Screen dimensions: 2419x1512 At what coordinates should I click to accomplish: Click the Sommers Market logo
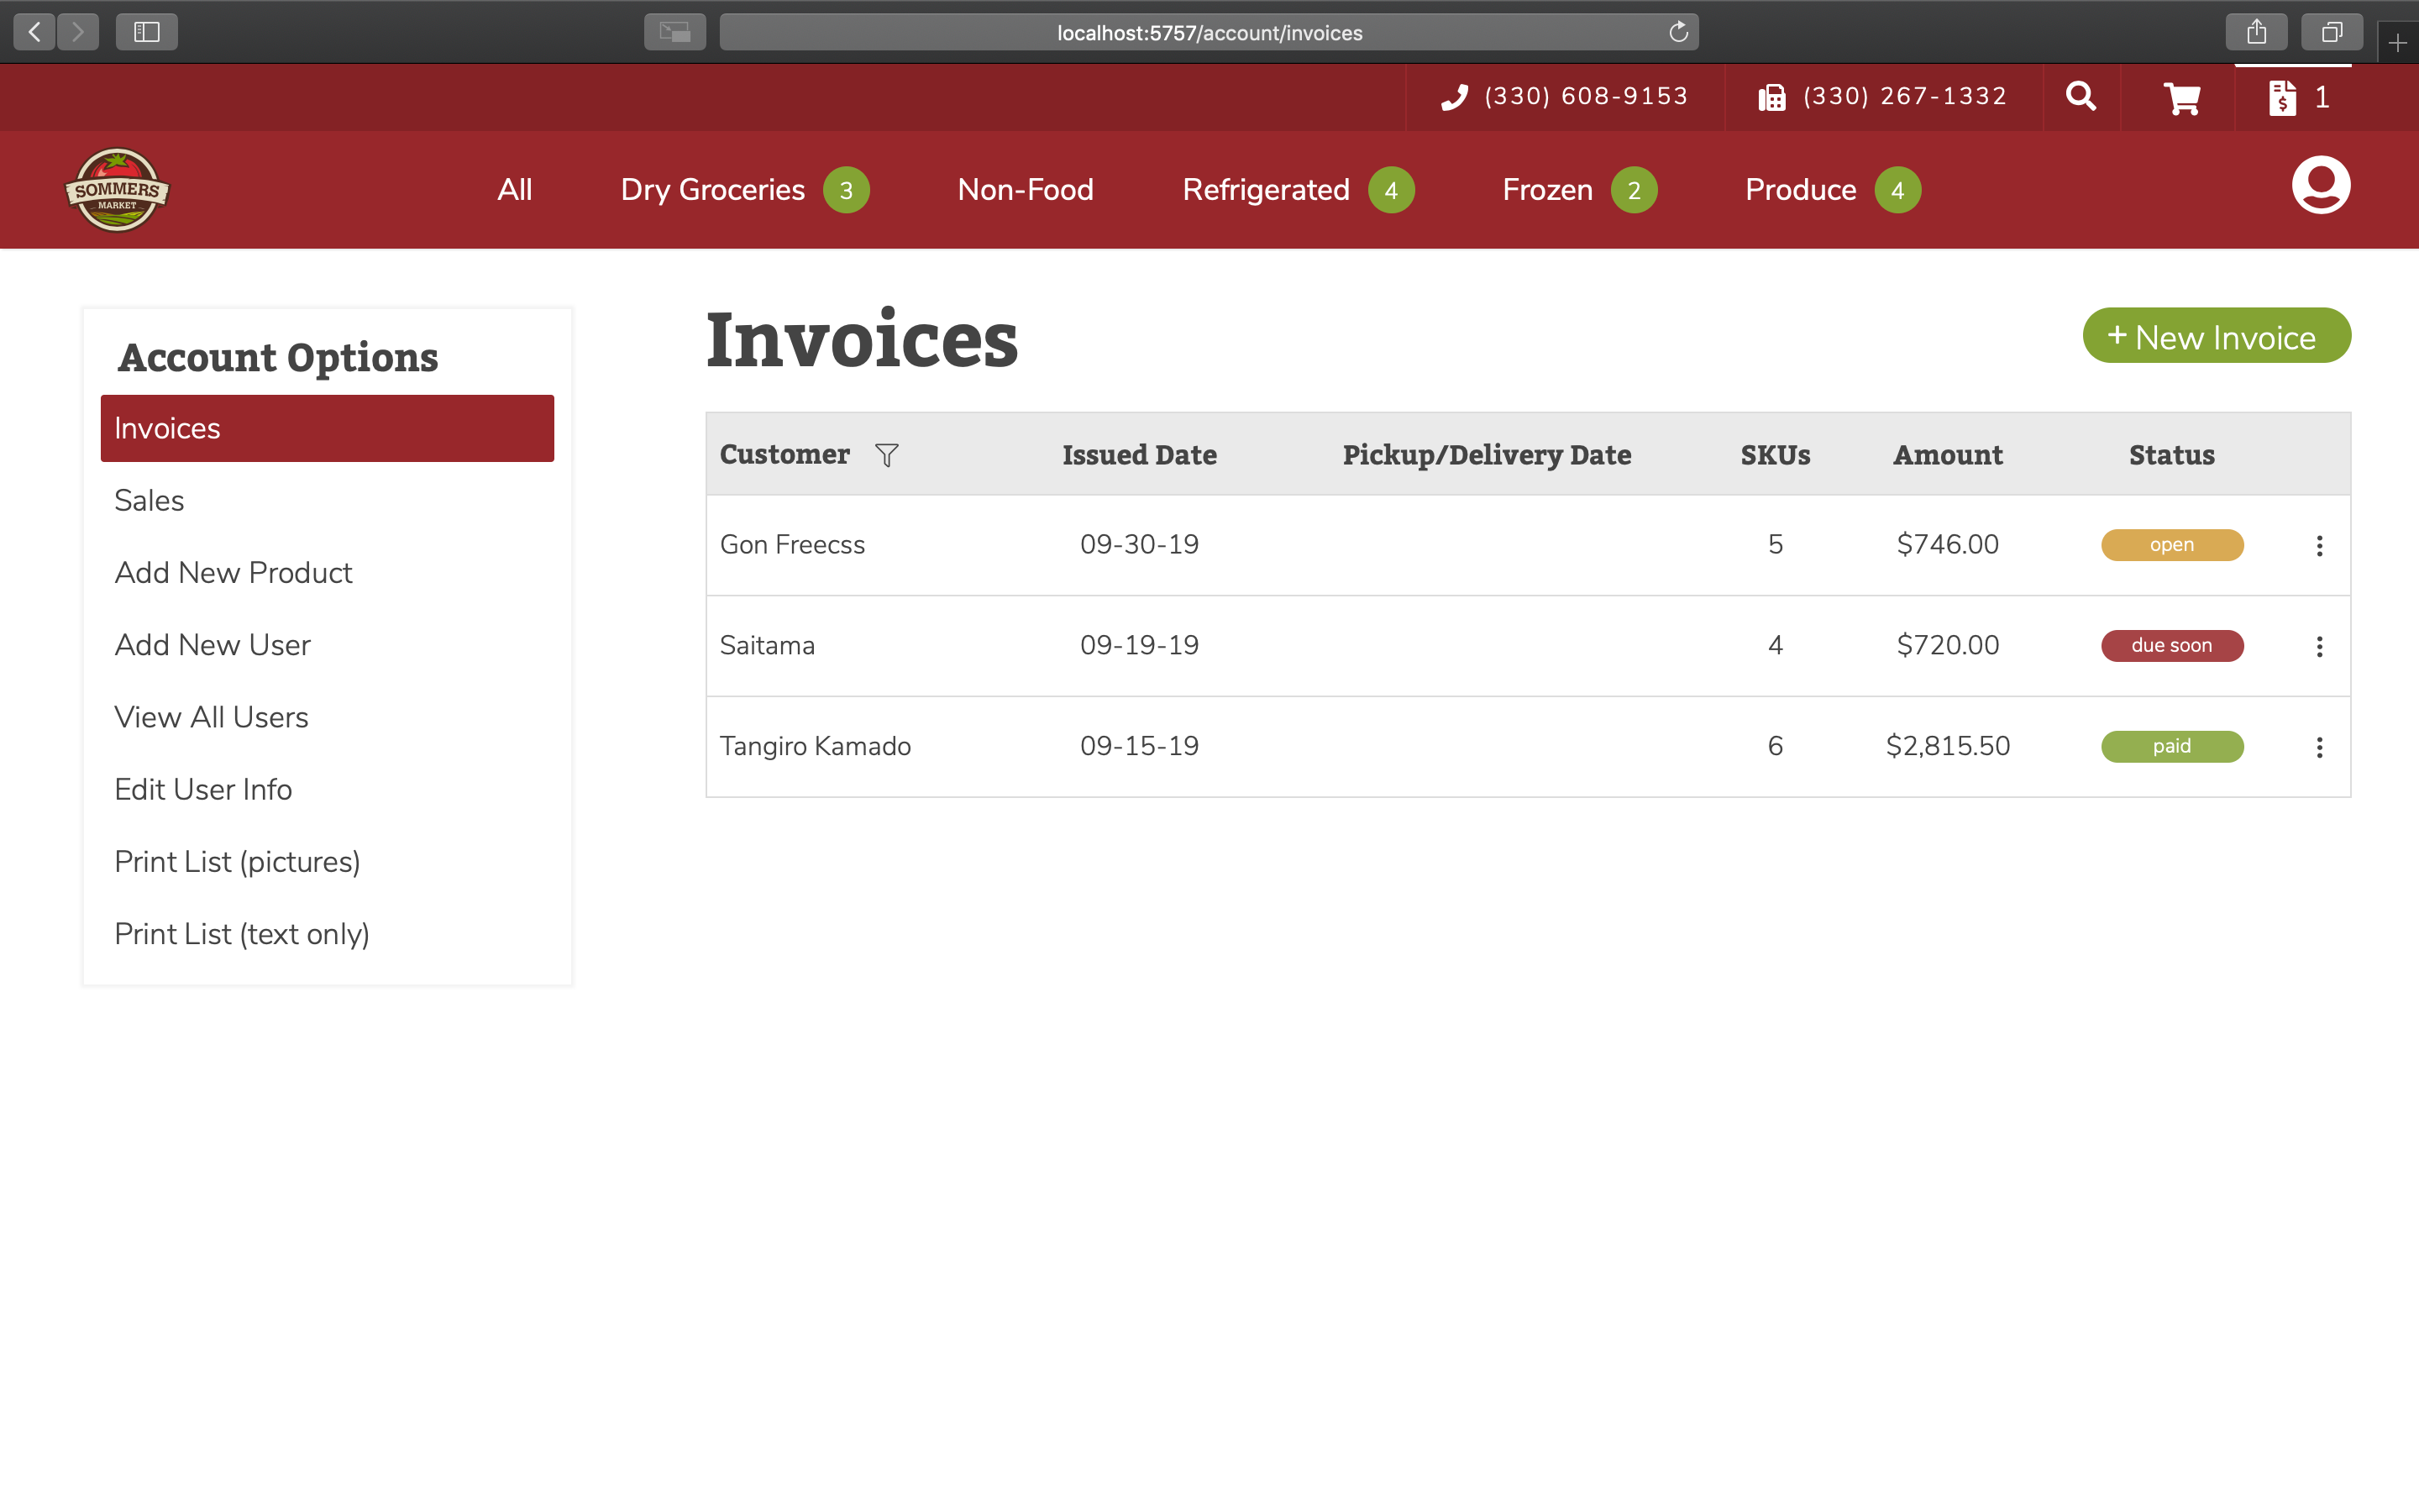[117, 190]
